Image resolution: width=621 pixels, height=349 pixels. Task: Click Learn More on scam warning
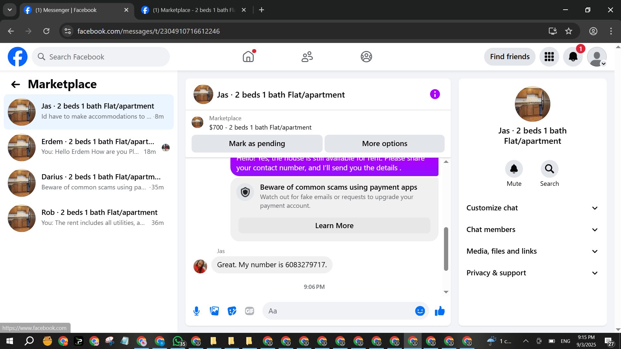[x=334, y=226]
